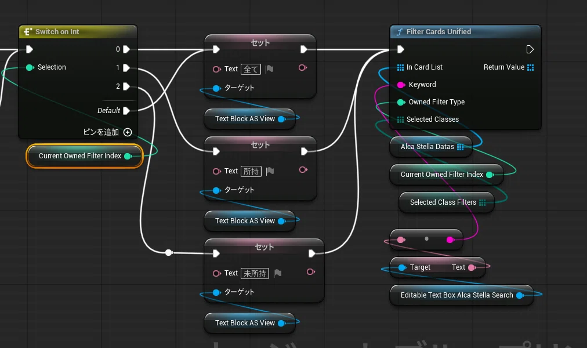
Task: Click the ターゲット pin on the 全て set node
Action: pos(216,88)
